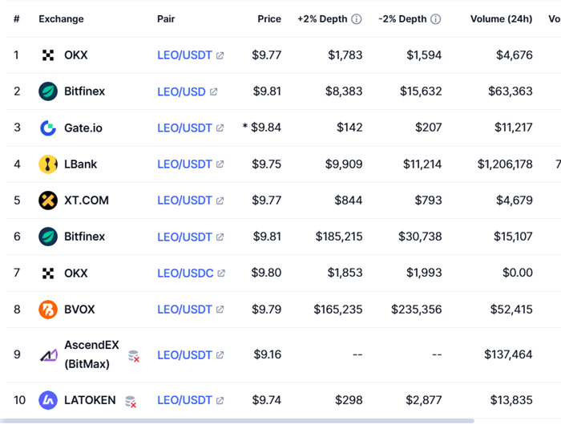Click the OKX logo in row 1

coord(48,55)
